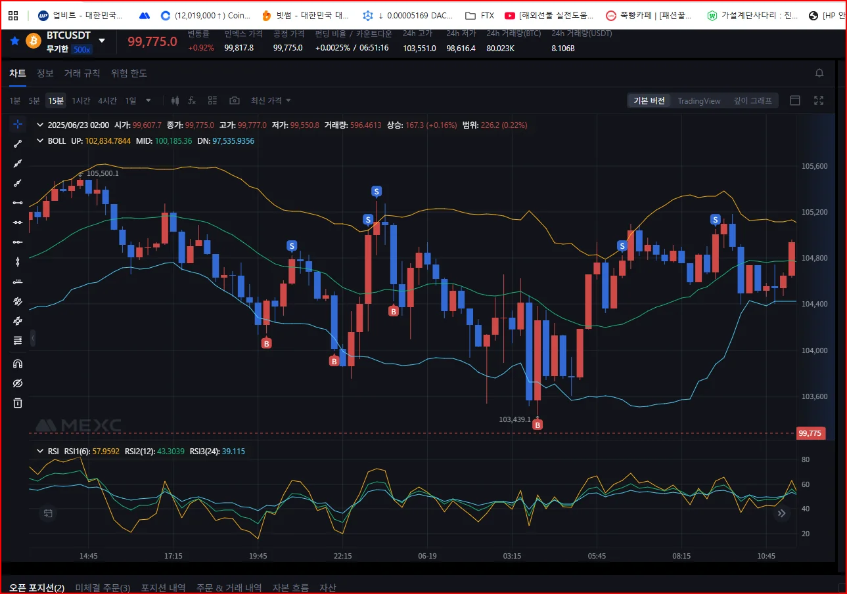Expand the chart to fullscreen
The height and width of the screenshot is (594, 847).
[819, 100]
